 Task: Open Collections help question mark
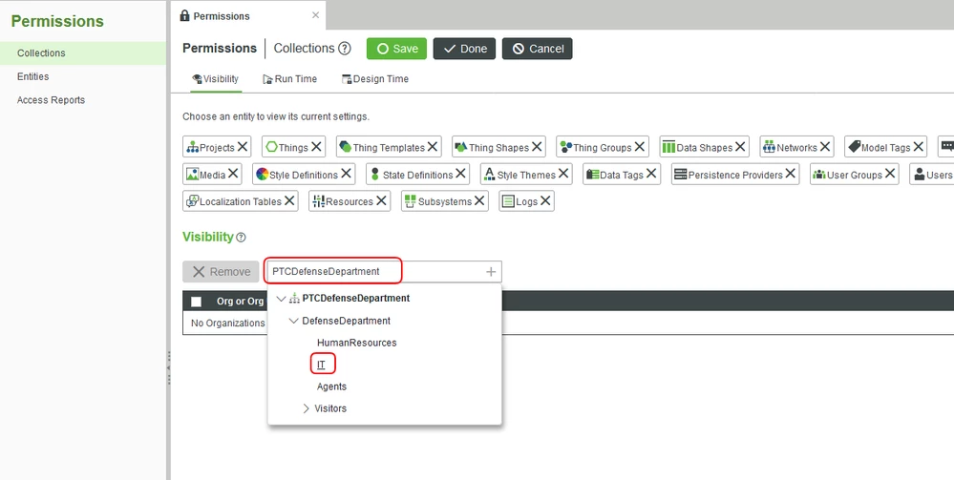pyautogui.click(x=345, y=49)
